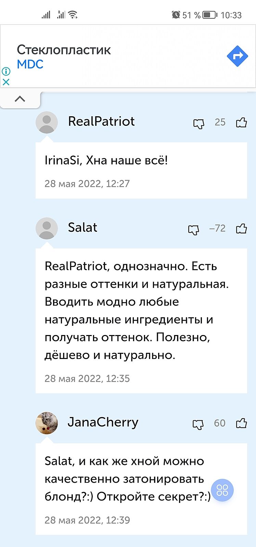Tap the blue ad directions arrow icon

click(x=237, y=56)
